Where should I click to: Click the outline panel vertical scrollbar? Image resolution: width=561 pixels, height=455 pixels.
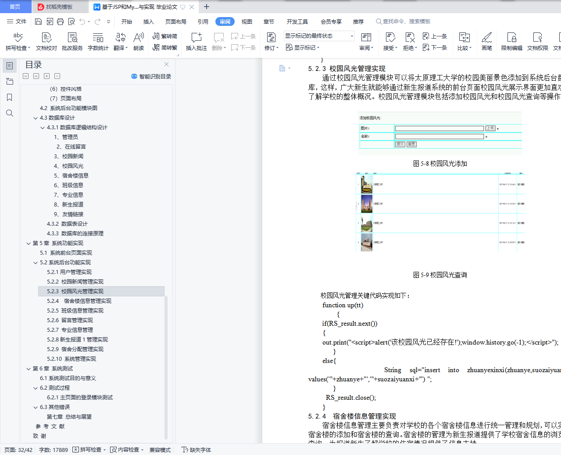coord(166,367)
